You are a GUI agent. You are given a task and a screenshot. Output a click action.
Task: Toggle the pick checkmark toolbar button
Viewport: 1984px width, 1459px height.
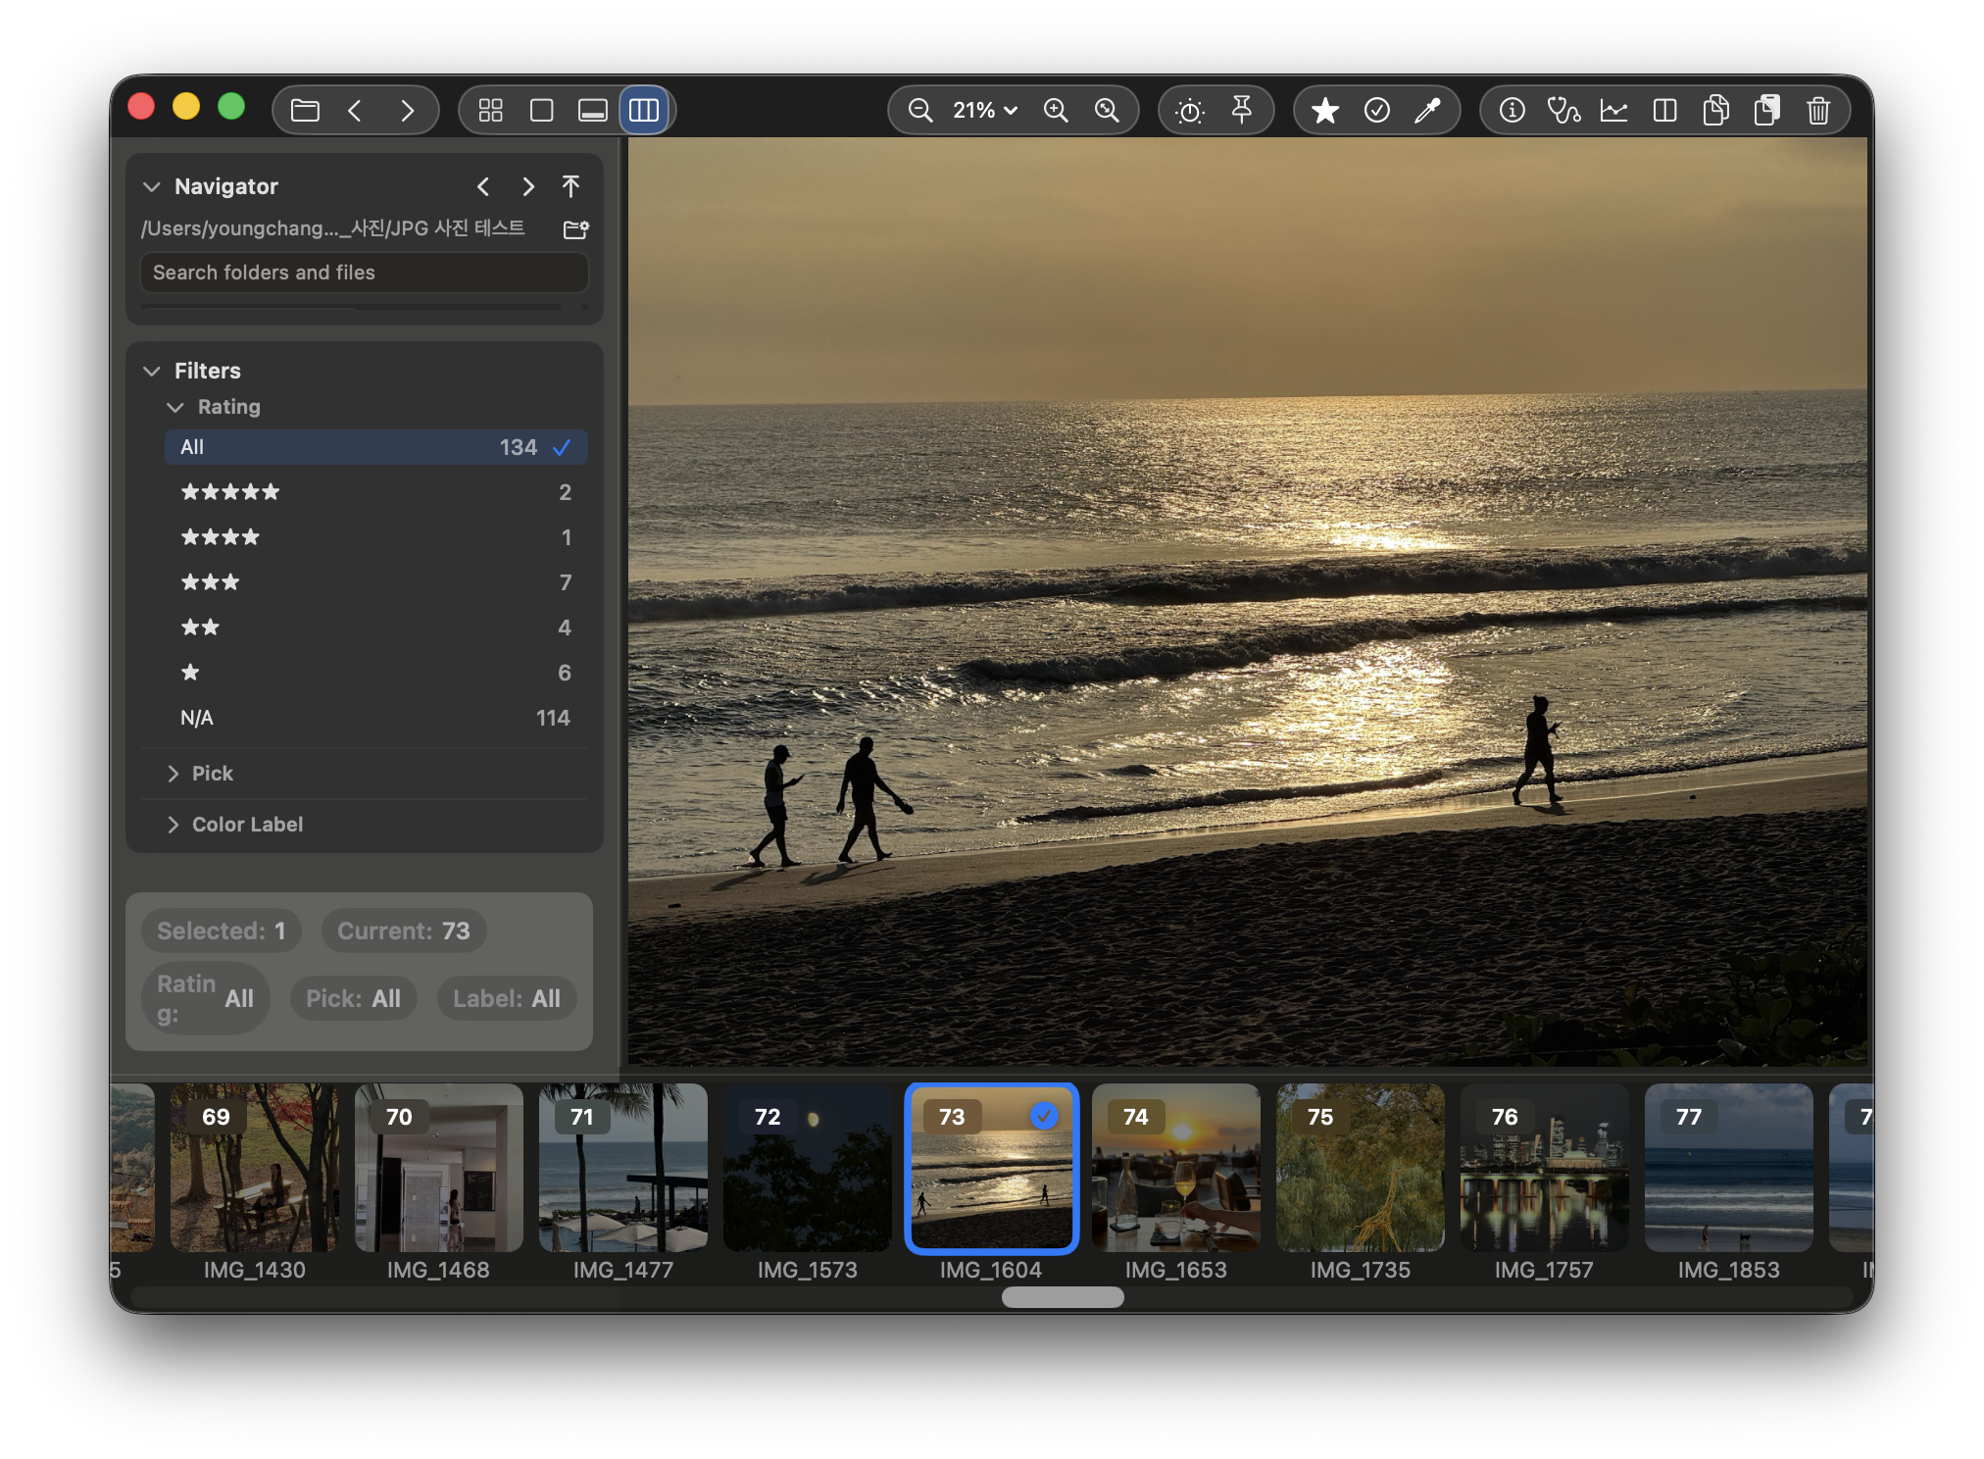(x=1376, y=110)
